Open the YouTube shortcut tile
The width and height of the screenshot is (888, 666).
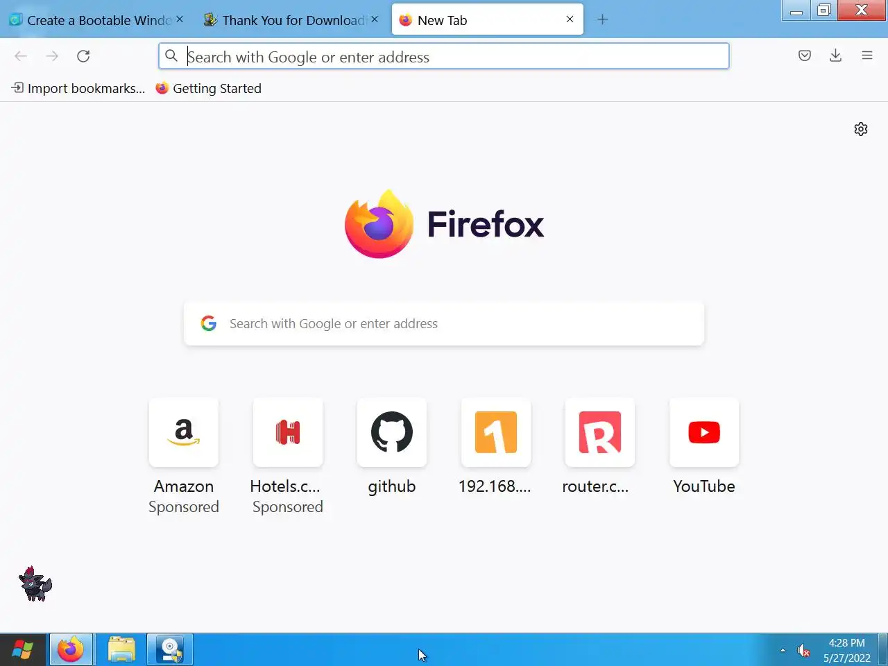(704, 432)
